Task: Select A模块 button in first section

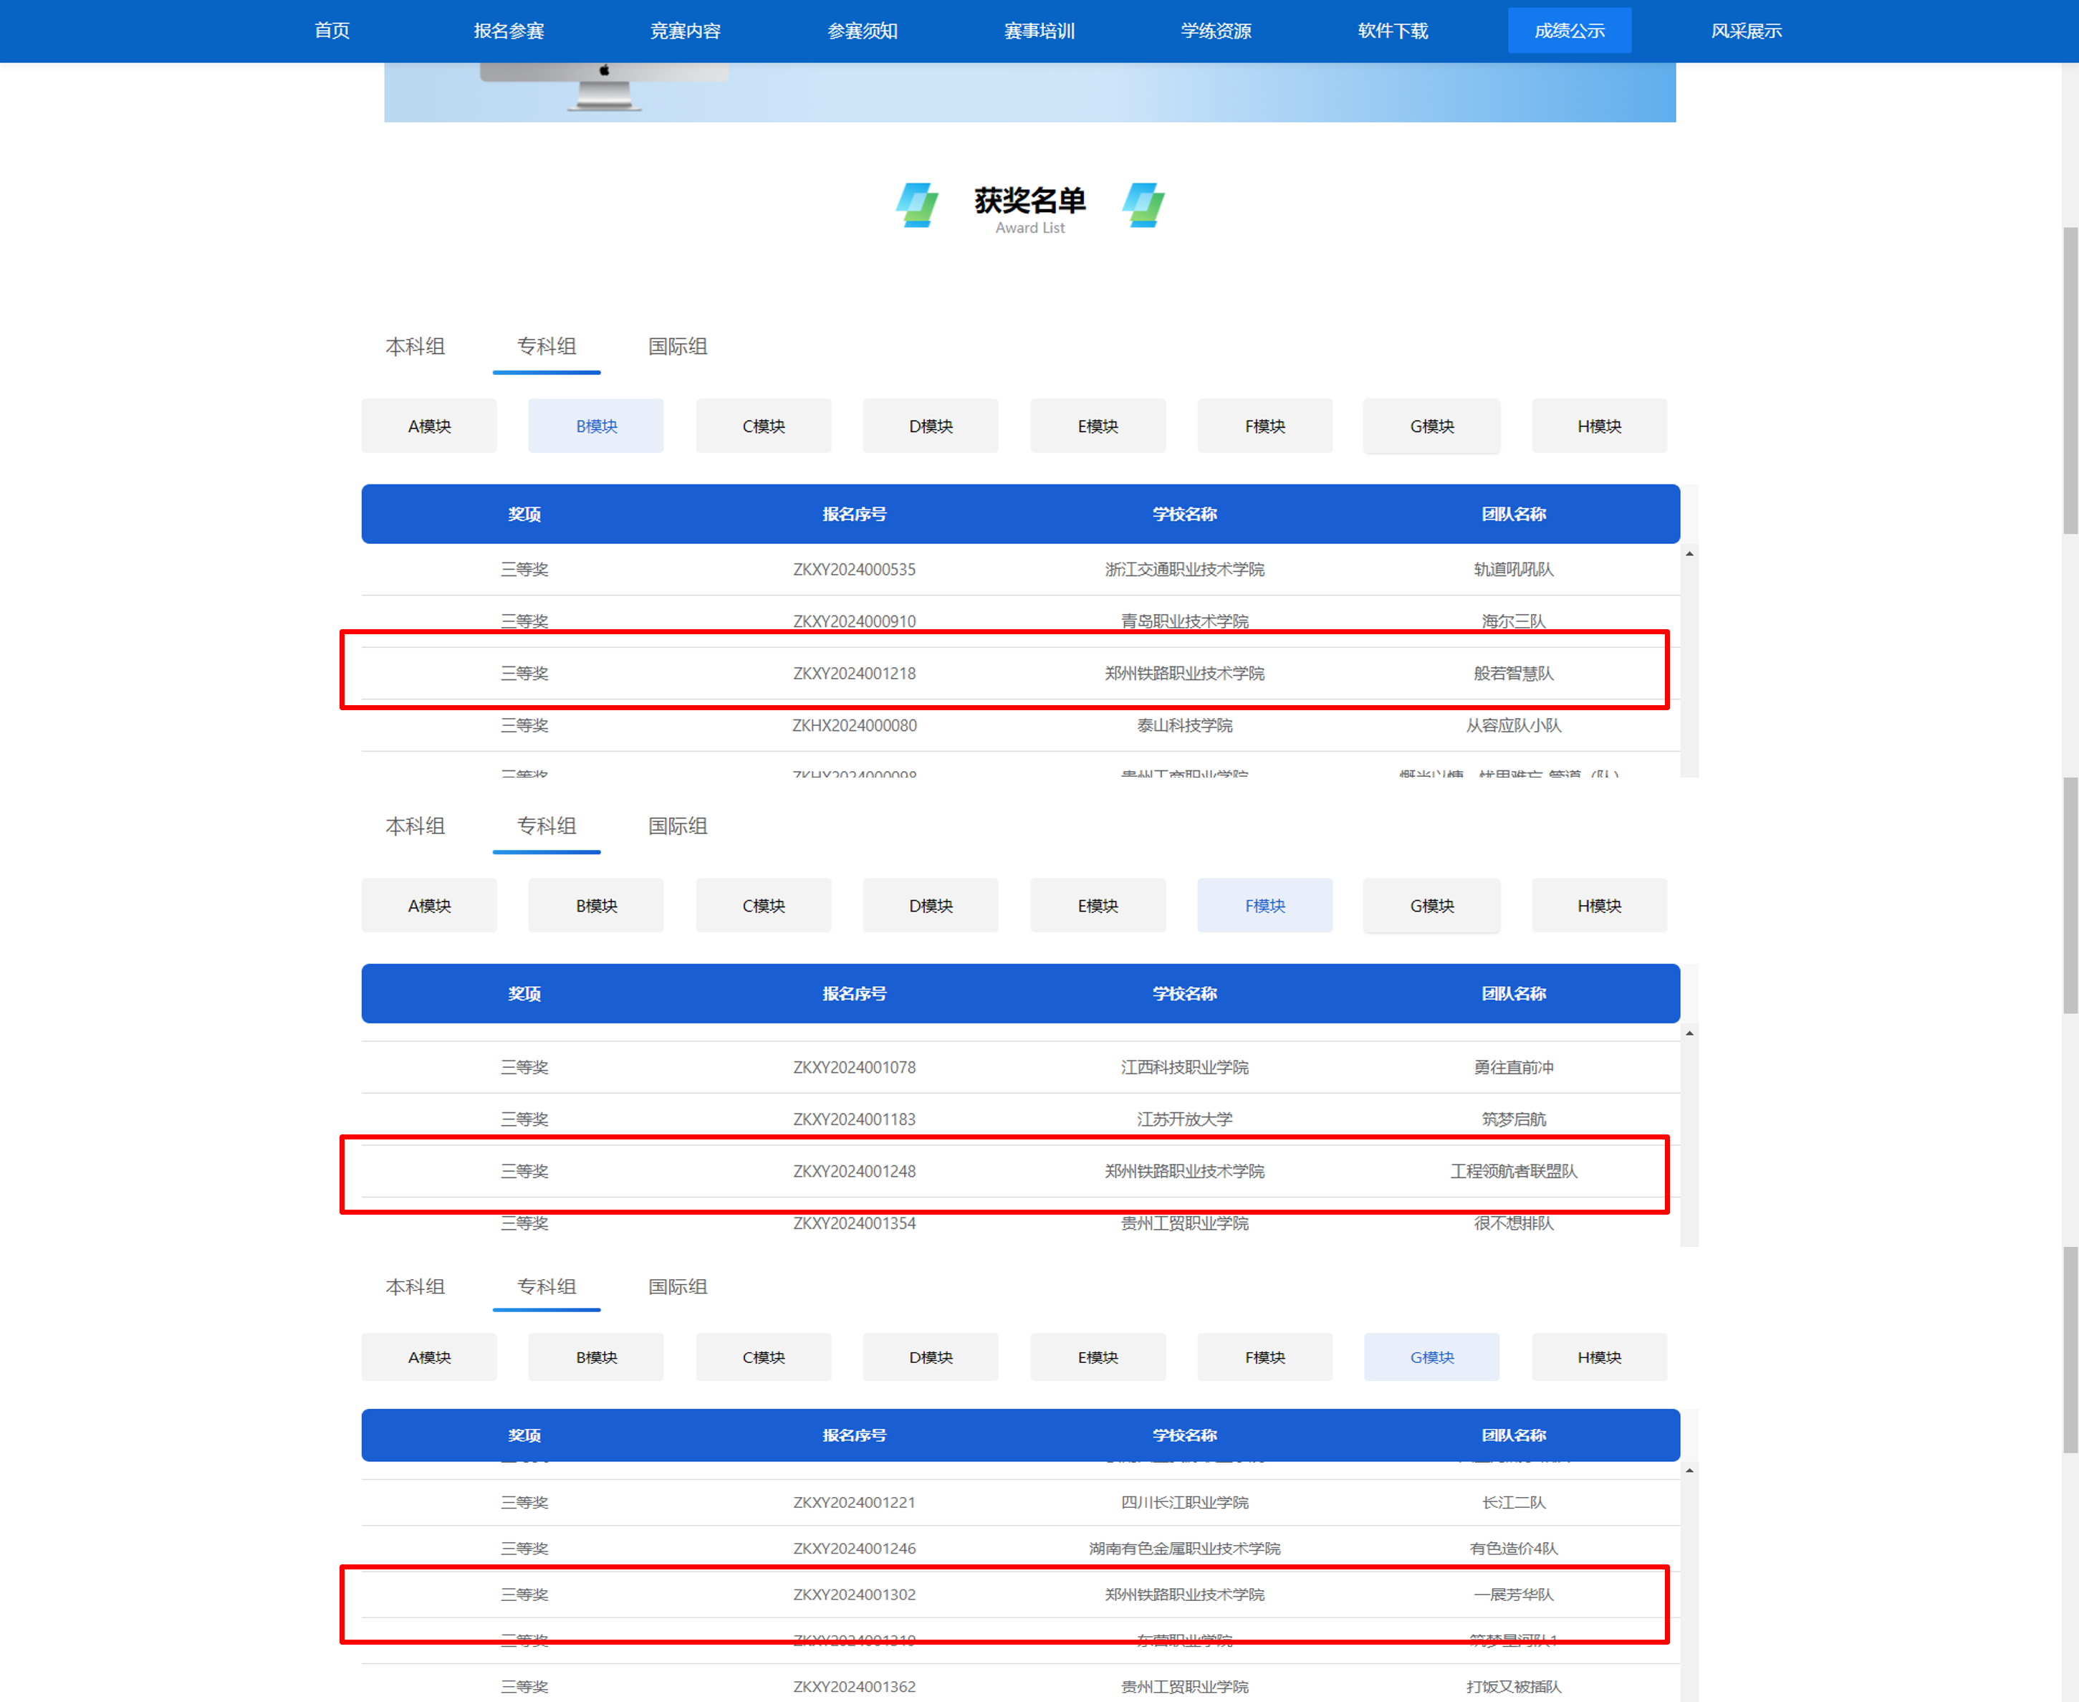Action: click(x=429, y=426)
